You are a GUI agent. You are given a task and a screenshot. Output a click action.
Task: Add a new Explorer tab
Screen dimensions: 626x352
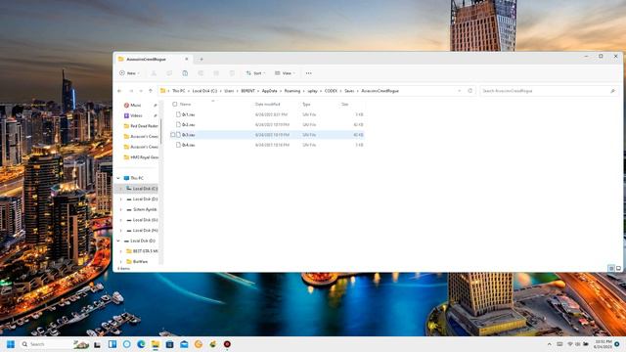201,59
